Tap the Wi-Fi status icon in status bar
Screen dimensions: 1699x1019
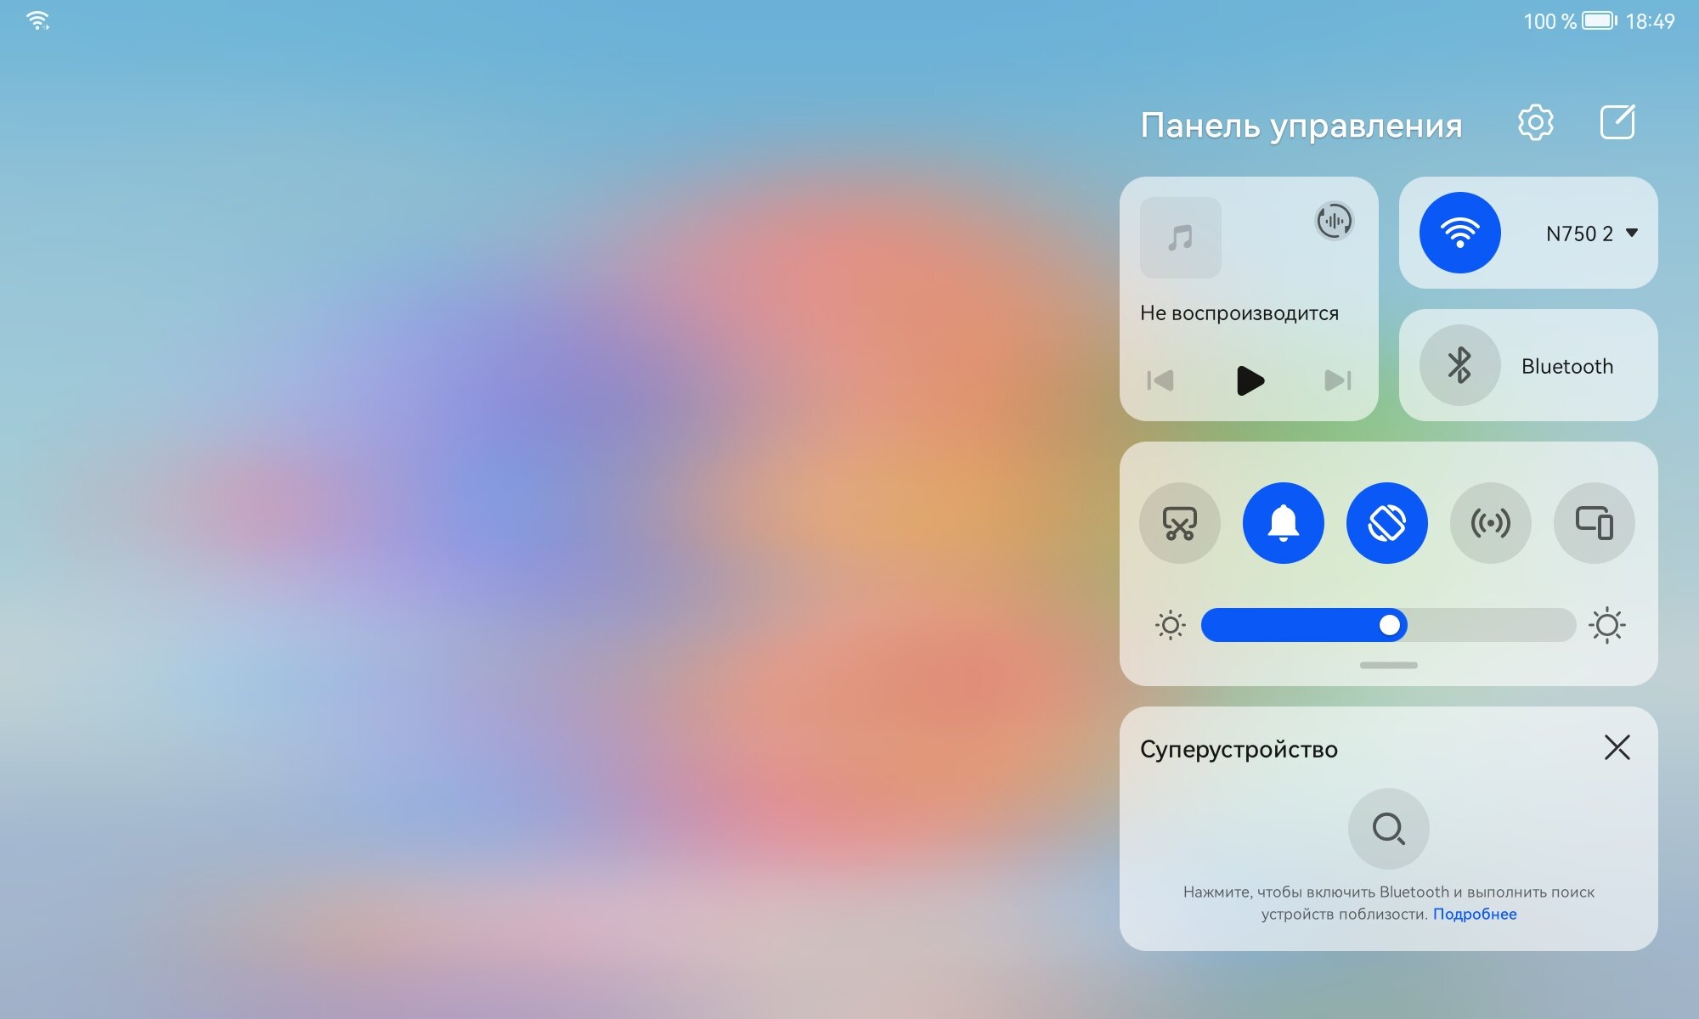[x=34, y=17]
